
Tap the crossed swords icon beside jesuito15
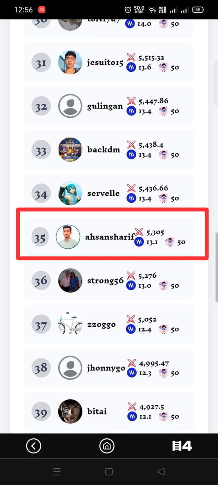coord(131,58)
